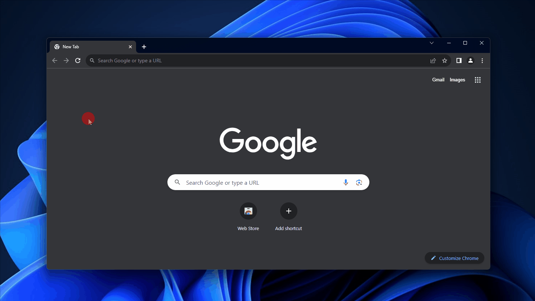Toggle the Chrome side panel
Viewport: 535px width, 301px height.
(x=459, y=60)
